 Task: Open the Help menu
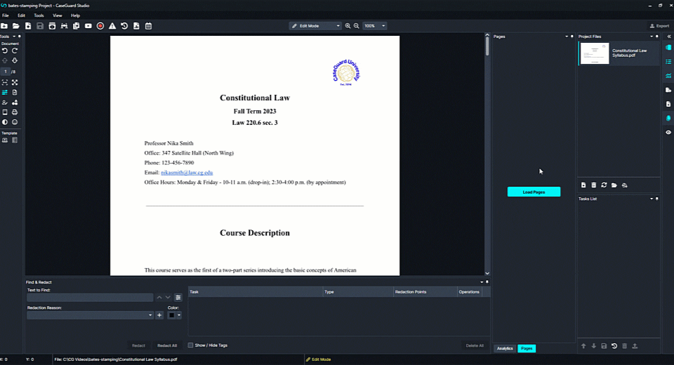pyautogui.click(x=75, y=15)
